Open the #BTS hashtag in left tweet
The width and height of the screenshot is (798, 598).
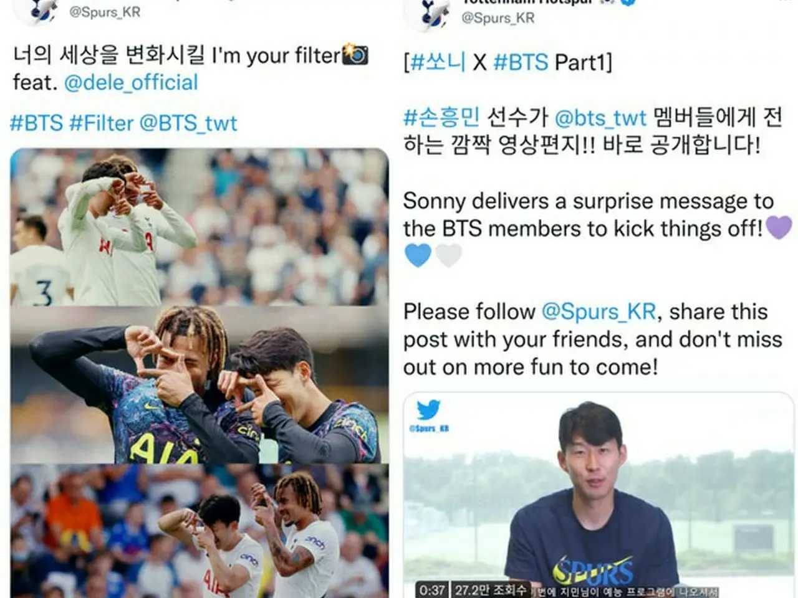click(36, 123)
